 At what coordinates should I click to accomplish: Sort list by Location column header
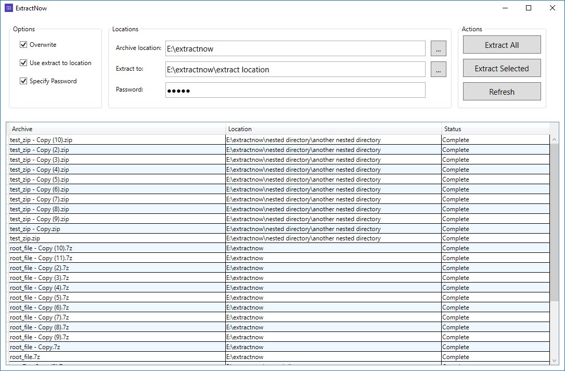[x=333, y=129]
